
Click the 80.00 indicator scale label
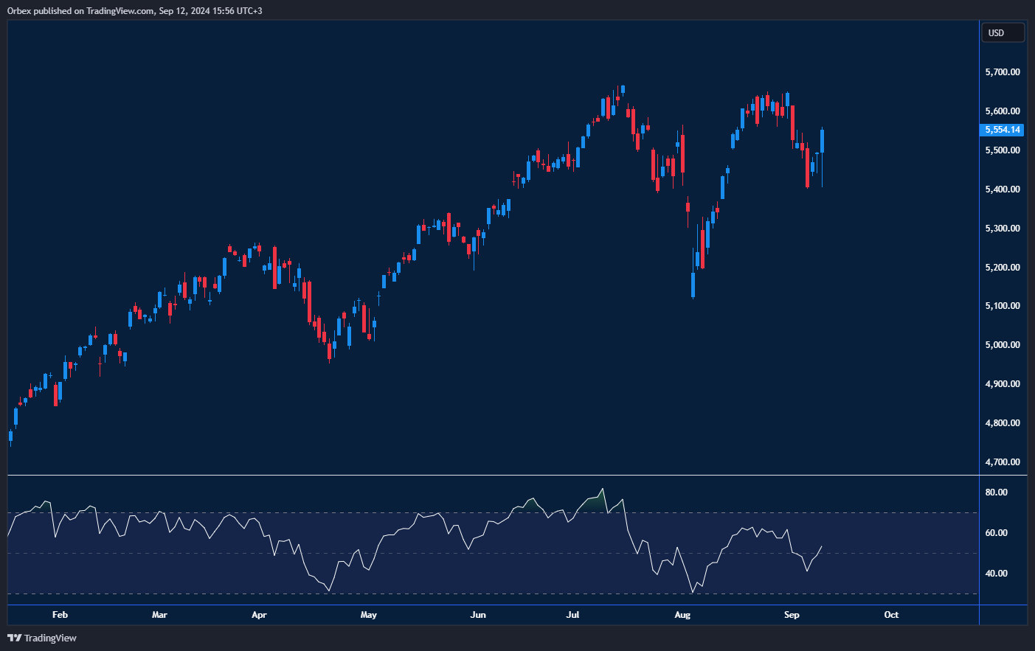pos(997,492)
